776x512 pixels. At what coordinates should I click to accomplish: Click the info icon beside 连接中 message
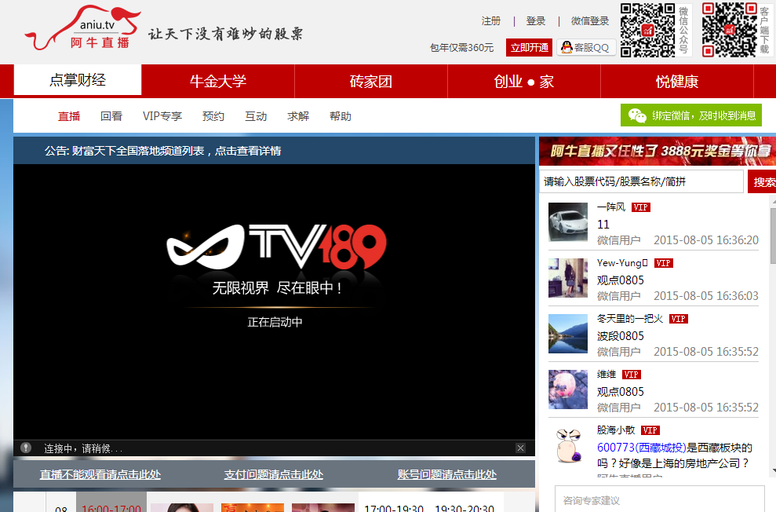[26, 448]
